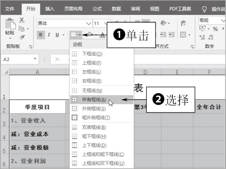Screen dimensions: 226x169
Task: Select Bottom Double Border (双底框线) item
Action: pos(94,127)
